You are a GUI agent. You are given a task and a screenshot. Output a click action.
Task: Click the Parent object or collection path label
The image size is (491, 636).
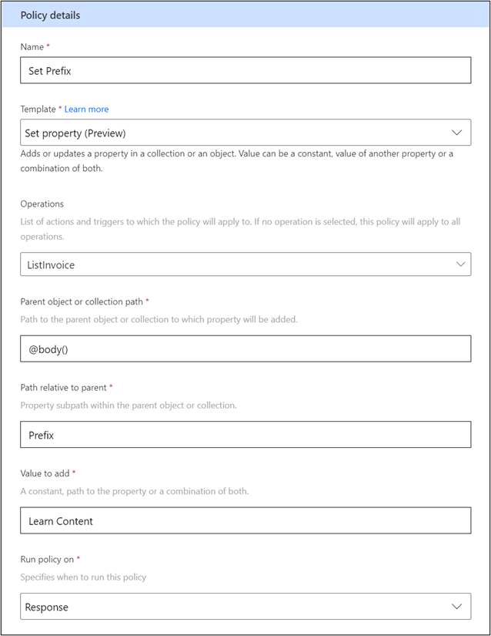click(82, 301)
